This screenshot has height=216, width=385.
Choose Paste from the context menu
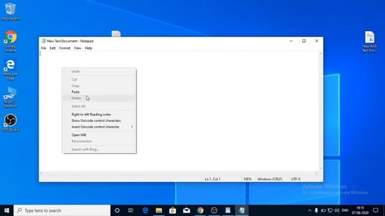point(99,92)
